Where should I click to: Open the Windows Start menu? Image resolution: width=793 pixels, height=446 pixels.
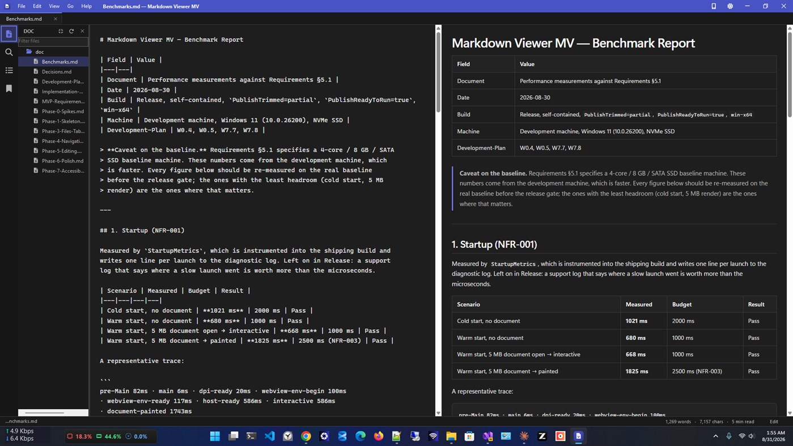tap(215, 436)
